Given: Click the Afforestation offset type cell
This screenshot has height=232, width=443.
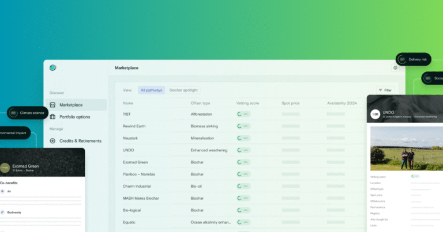Looking at the screenshot, I should (201, 114).
